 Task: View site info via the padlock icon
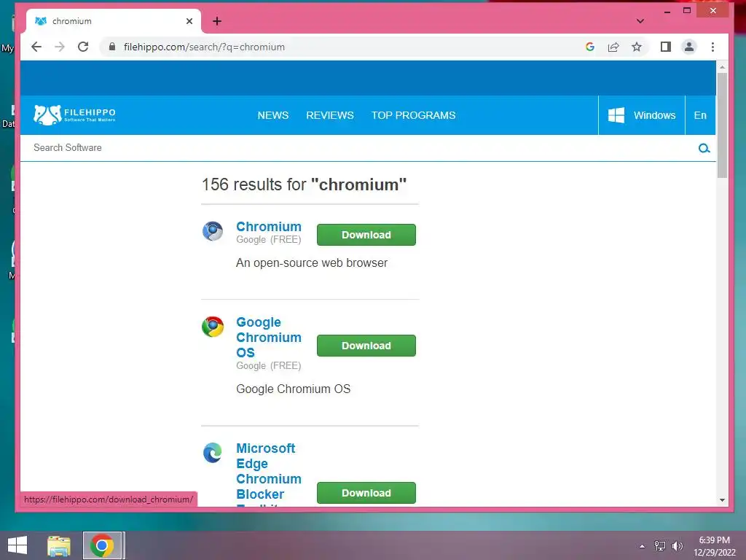[112, 47]
